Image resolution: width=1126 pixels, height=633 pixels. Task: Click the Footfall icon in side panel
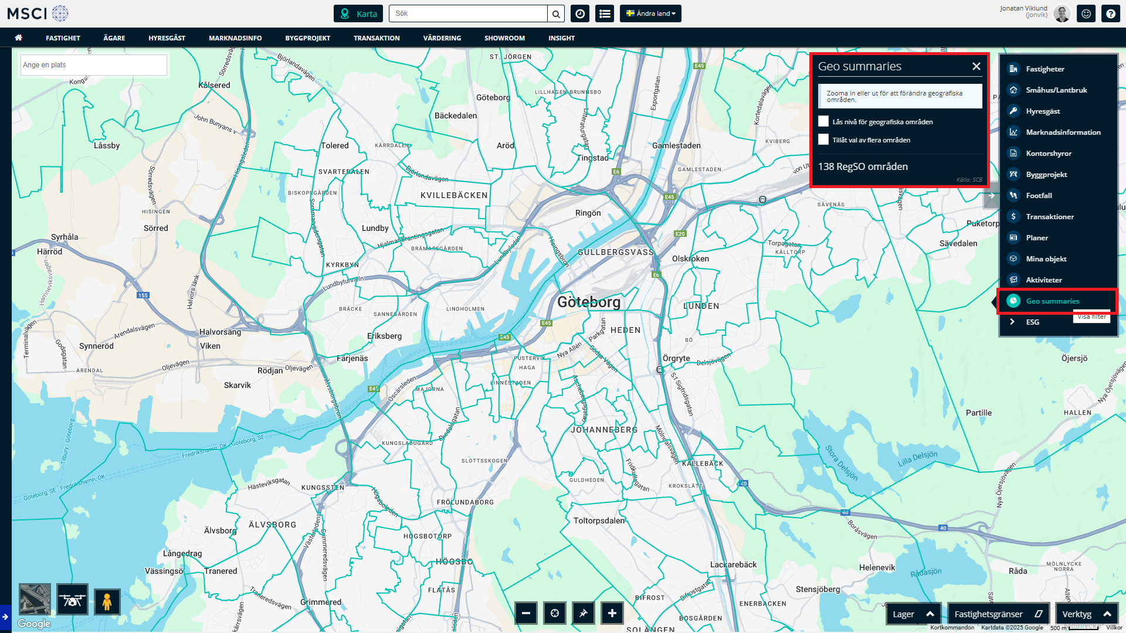pos(1013,196)
